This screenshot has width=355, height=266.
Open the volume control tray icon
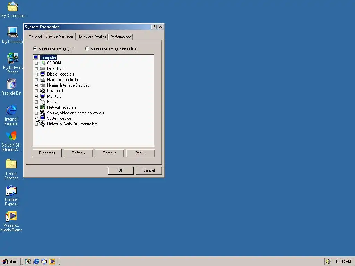pos(328,261)
